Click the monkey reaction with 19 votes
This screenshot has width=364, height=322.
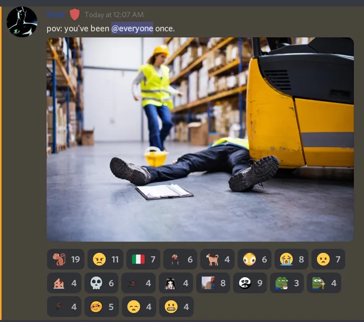click(66, 259)
